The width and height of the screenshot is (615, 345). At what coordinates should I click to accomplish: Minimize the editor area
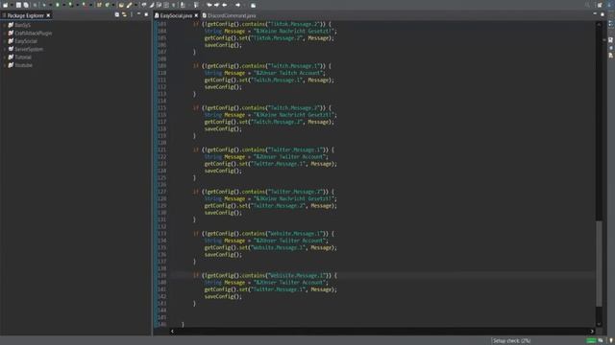pyautogui.click(x=595, y=13)
